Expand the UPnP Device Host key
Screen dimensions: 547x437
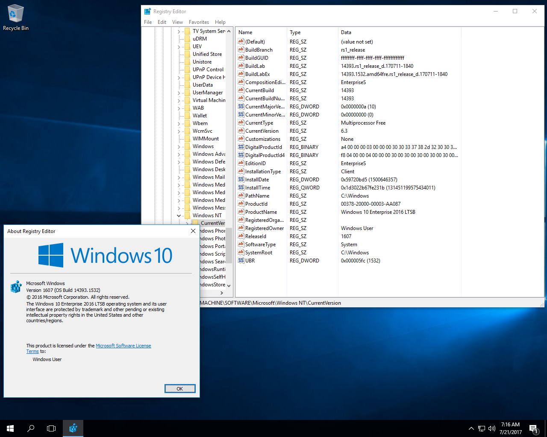coord(179,77)
